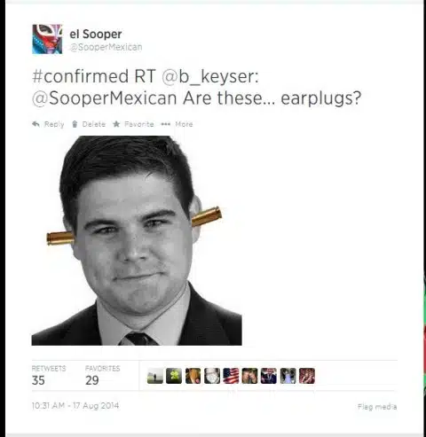
Task: Click the green clover avatar
Action: coord(174,376)
